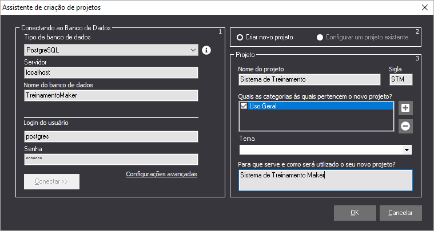Open Configurações avançadas link
Image resolution: width=434 pixels, height=231 pixels.
161,174
